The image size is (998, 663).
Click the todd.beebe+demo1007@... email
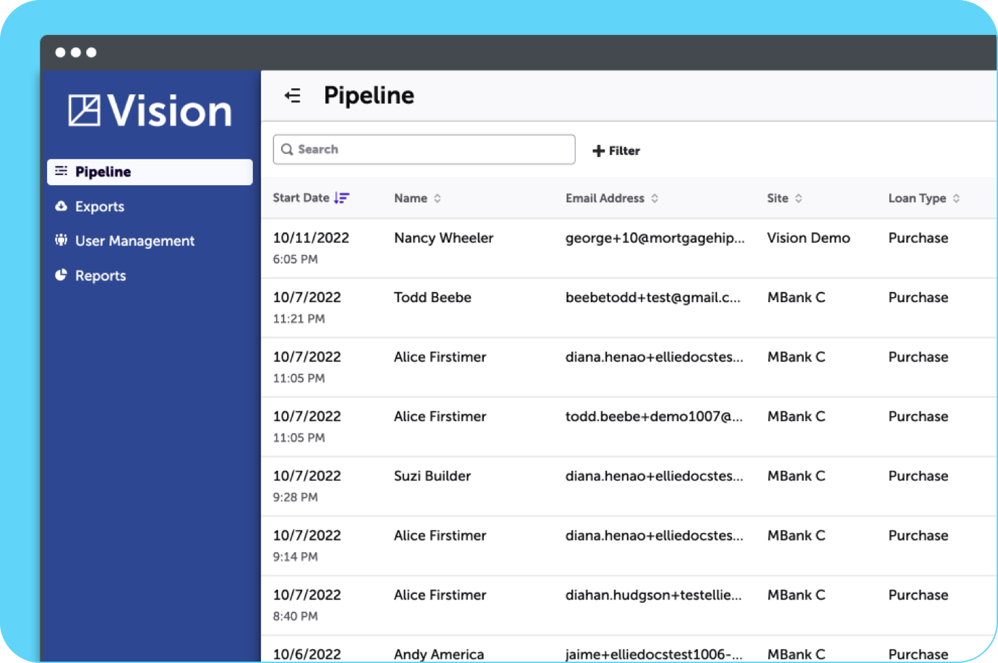point(654,416)
